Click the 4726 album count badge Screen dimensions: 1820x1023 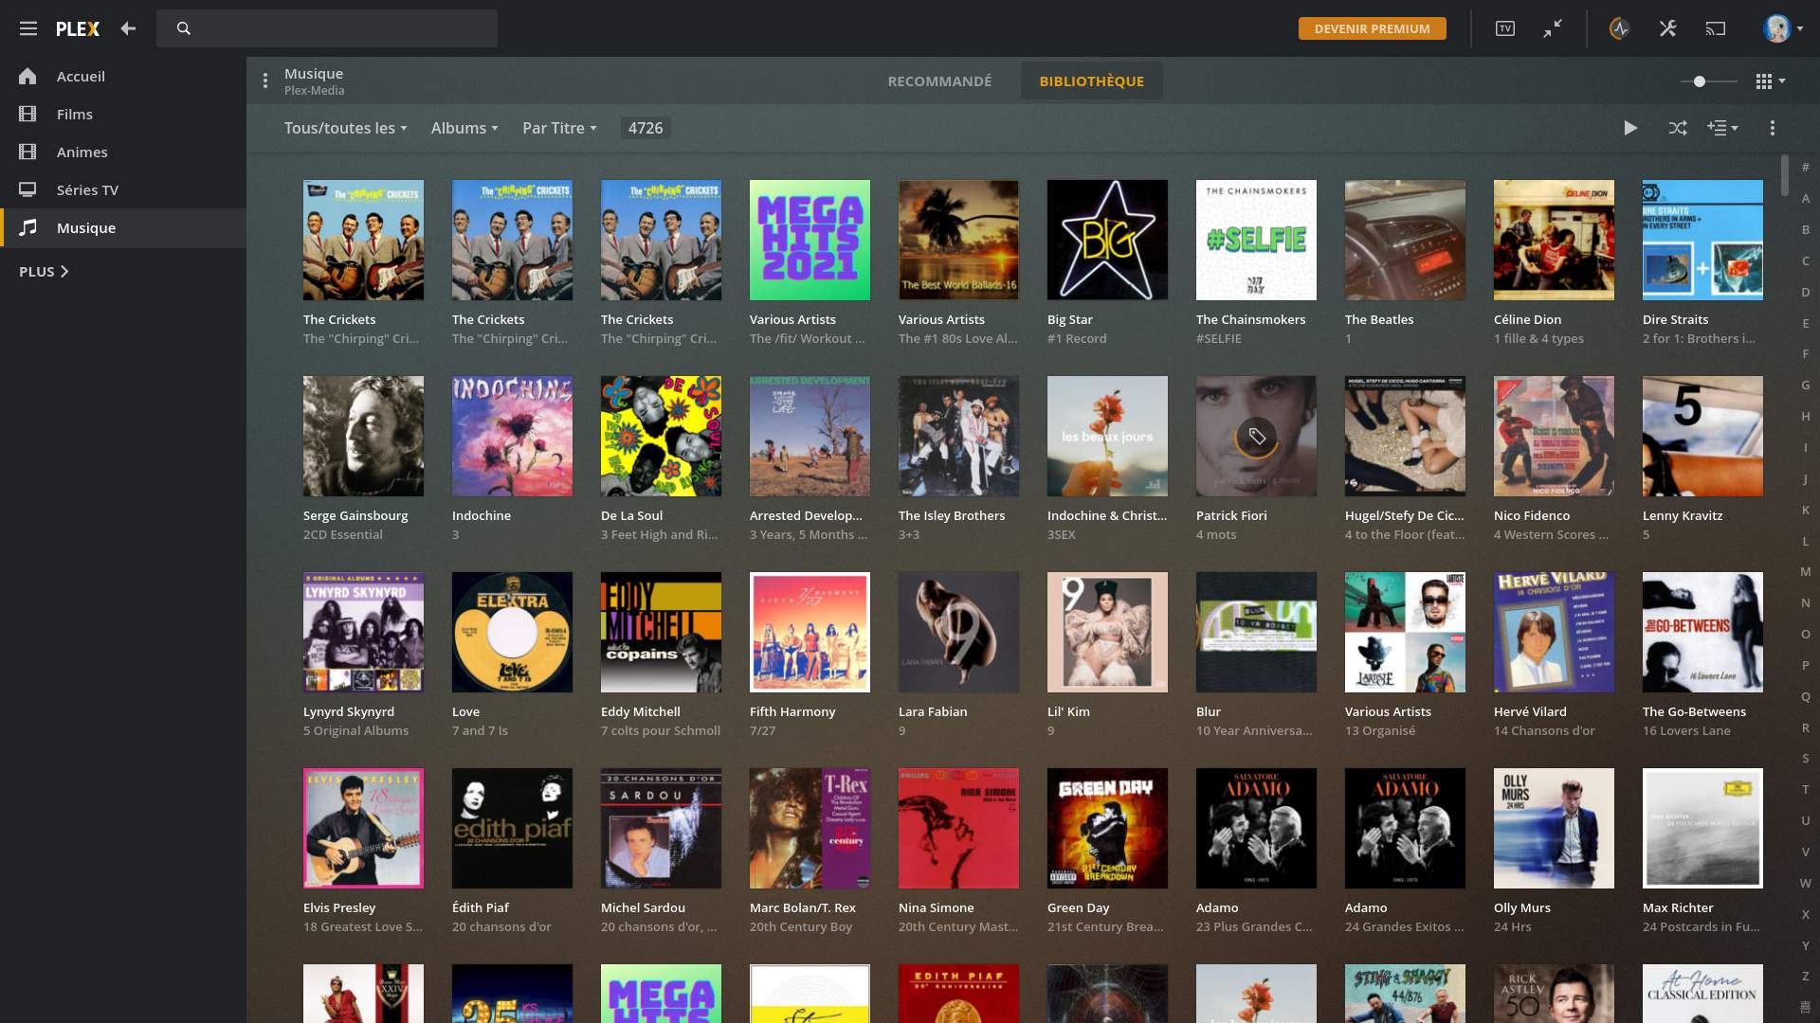[x=646, y=128]
